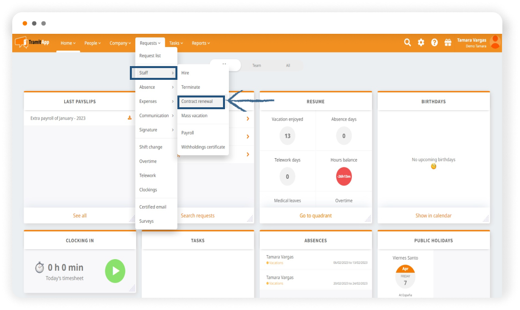Switch to the Team view tab
Screen dimensions: 520x310
point(257,65)
